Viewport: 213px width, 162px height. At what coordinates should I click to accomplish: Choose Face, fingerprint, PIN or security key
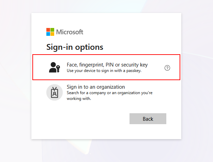coord(107,65)
